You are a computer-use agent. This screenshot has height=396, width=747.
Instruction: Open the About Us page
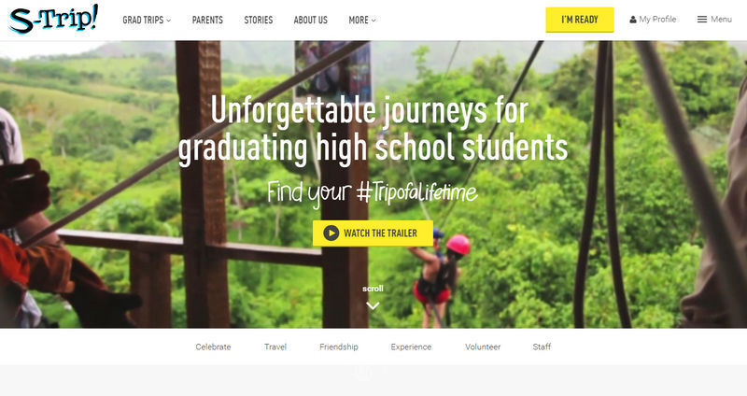[x=311, y=20]
